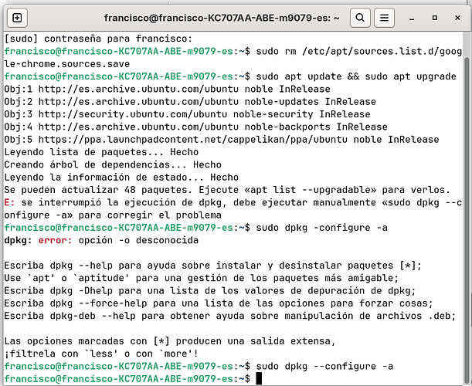This screenshot has height=386, width=472.
Task: Click the window title francisco@francisco-KC707AA
Action: (222, 18)
